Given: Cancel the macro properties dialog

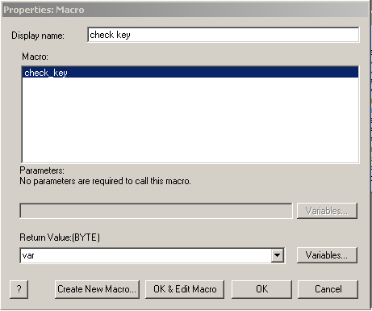Looking at the screenshot, I should coord(328,289).
